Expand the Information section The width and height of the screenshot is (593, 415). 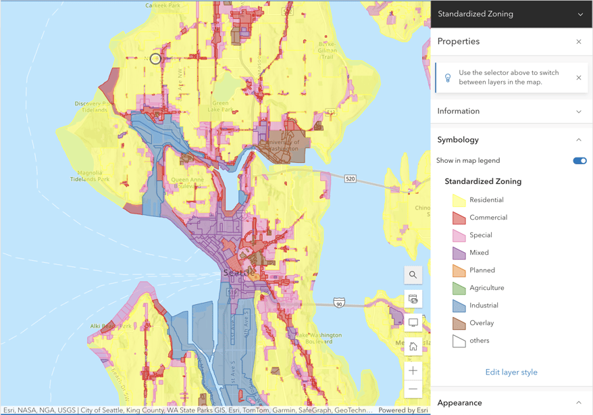coord(578,111)
